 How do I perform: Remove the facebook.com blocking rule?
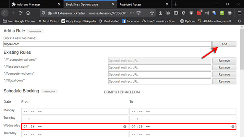point(224,68)
